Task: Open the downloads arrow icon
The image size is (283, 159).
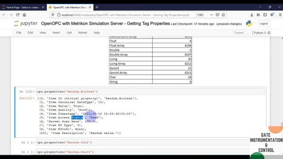Action: (252, 15)
